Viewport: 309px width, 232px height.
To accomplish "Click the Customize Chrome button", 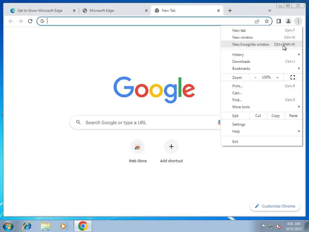I will 275,206.
